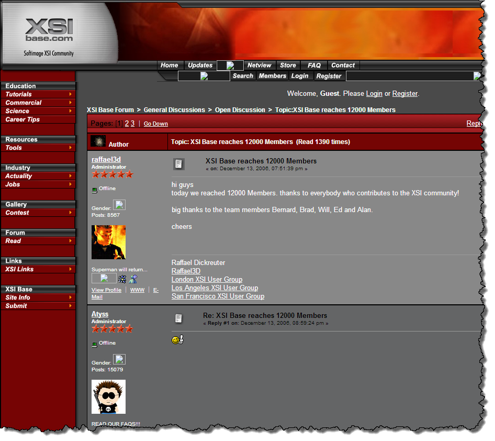Click the Register link in welcome message
This screenshot has height=441, width=495.
point(404,94)
